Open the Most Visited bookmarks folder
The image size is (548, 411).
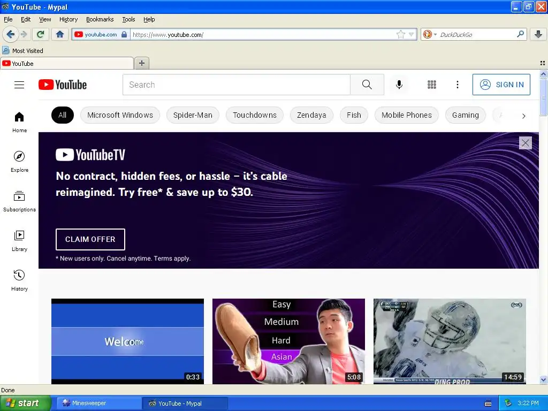22,51
